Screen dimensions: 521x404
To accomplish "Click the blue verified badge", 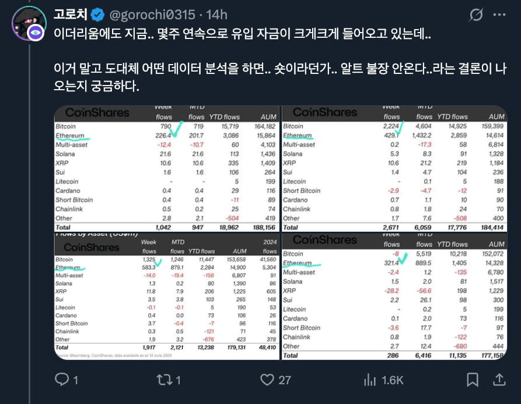I will 97,15.
